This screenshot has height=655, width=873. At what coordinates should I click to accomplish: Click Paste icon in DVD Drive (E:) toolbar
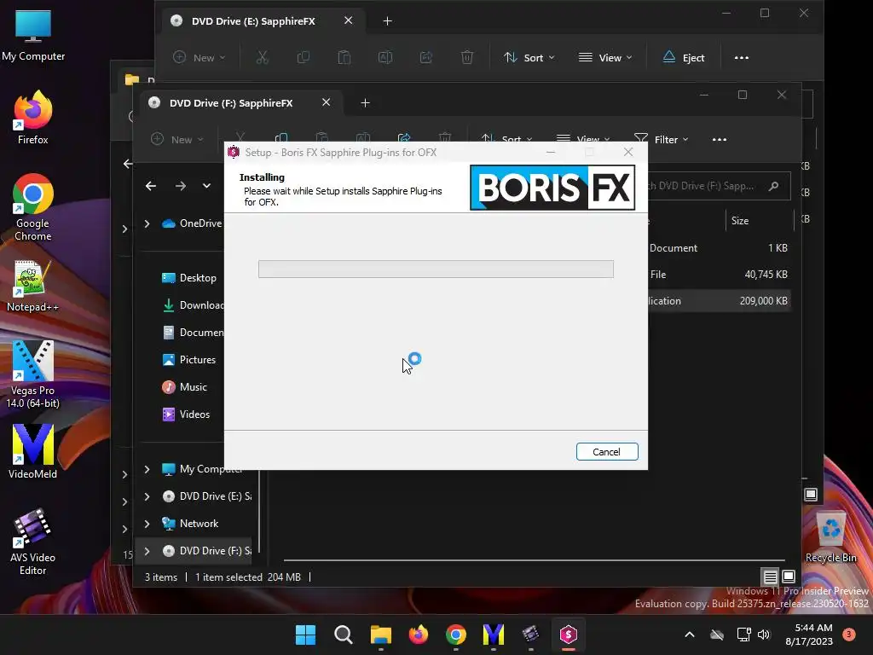point(344,57)
